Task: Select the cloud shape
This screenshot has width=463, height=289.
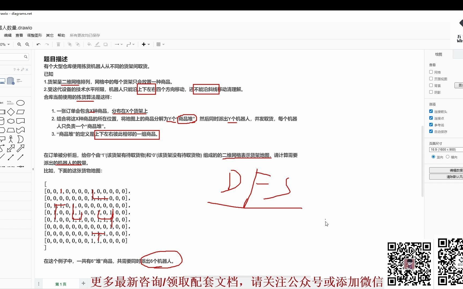Action: coord(11,121)
